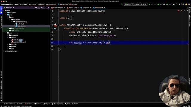Expand Gradle Scripts node

pyautogui.click(x=4, y=51)
